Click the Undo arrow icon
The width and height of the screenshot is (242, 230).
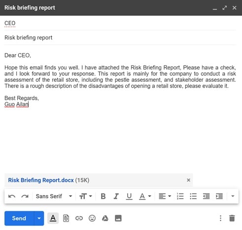[12, 196]
